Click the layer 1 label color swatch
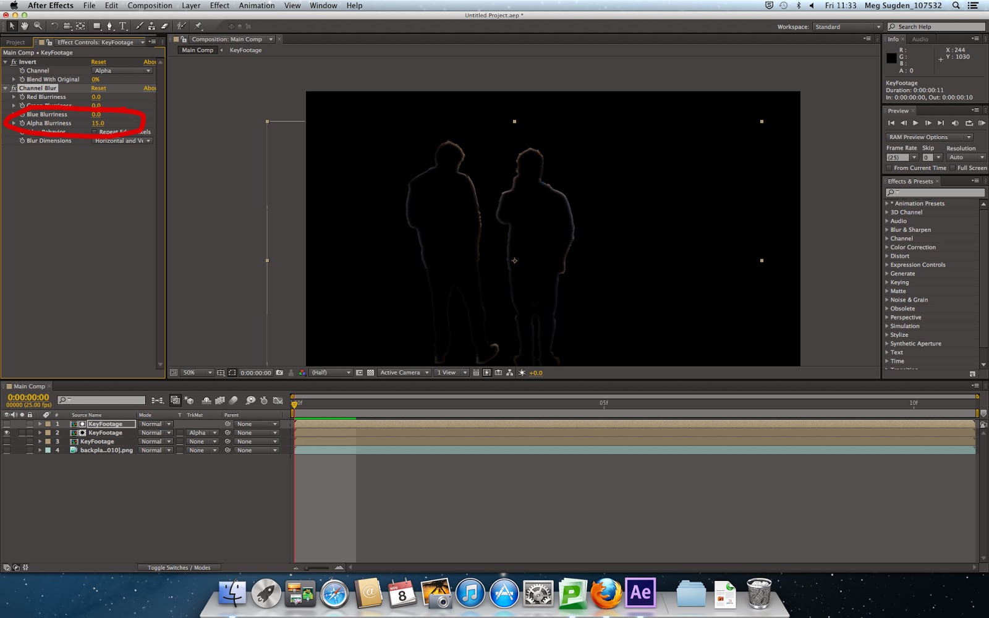Viewport: 989px width, 618px height. click(48, 424)
